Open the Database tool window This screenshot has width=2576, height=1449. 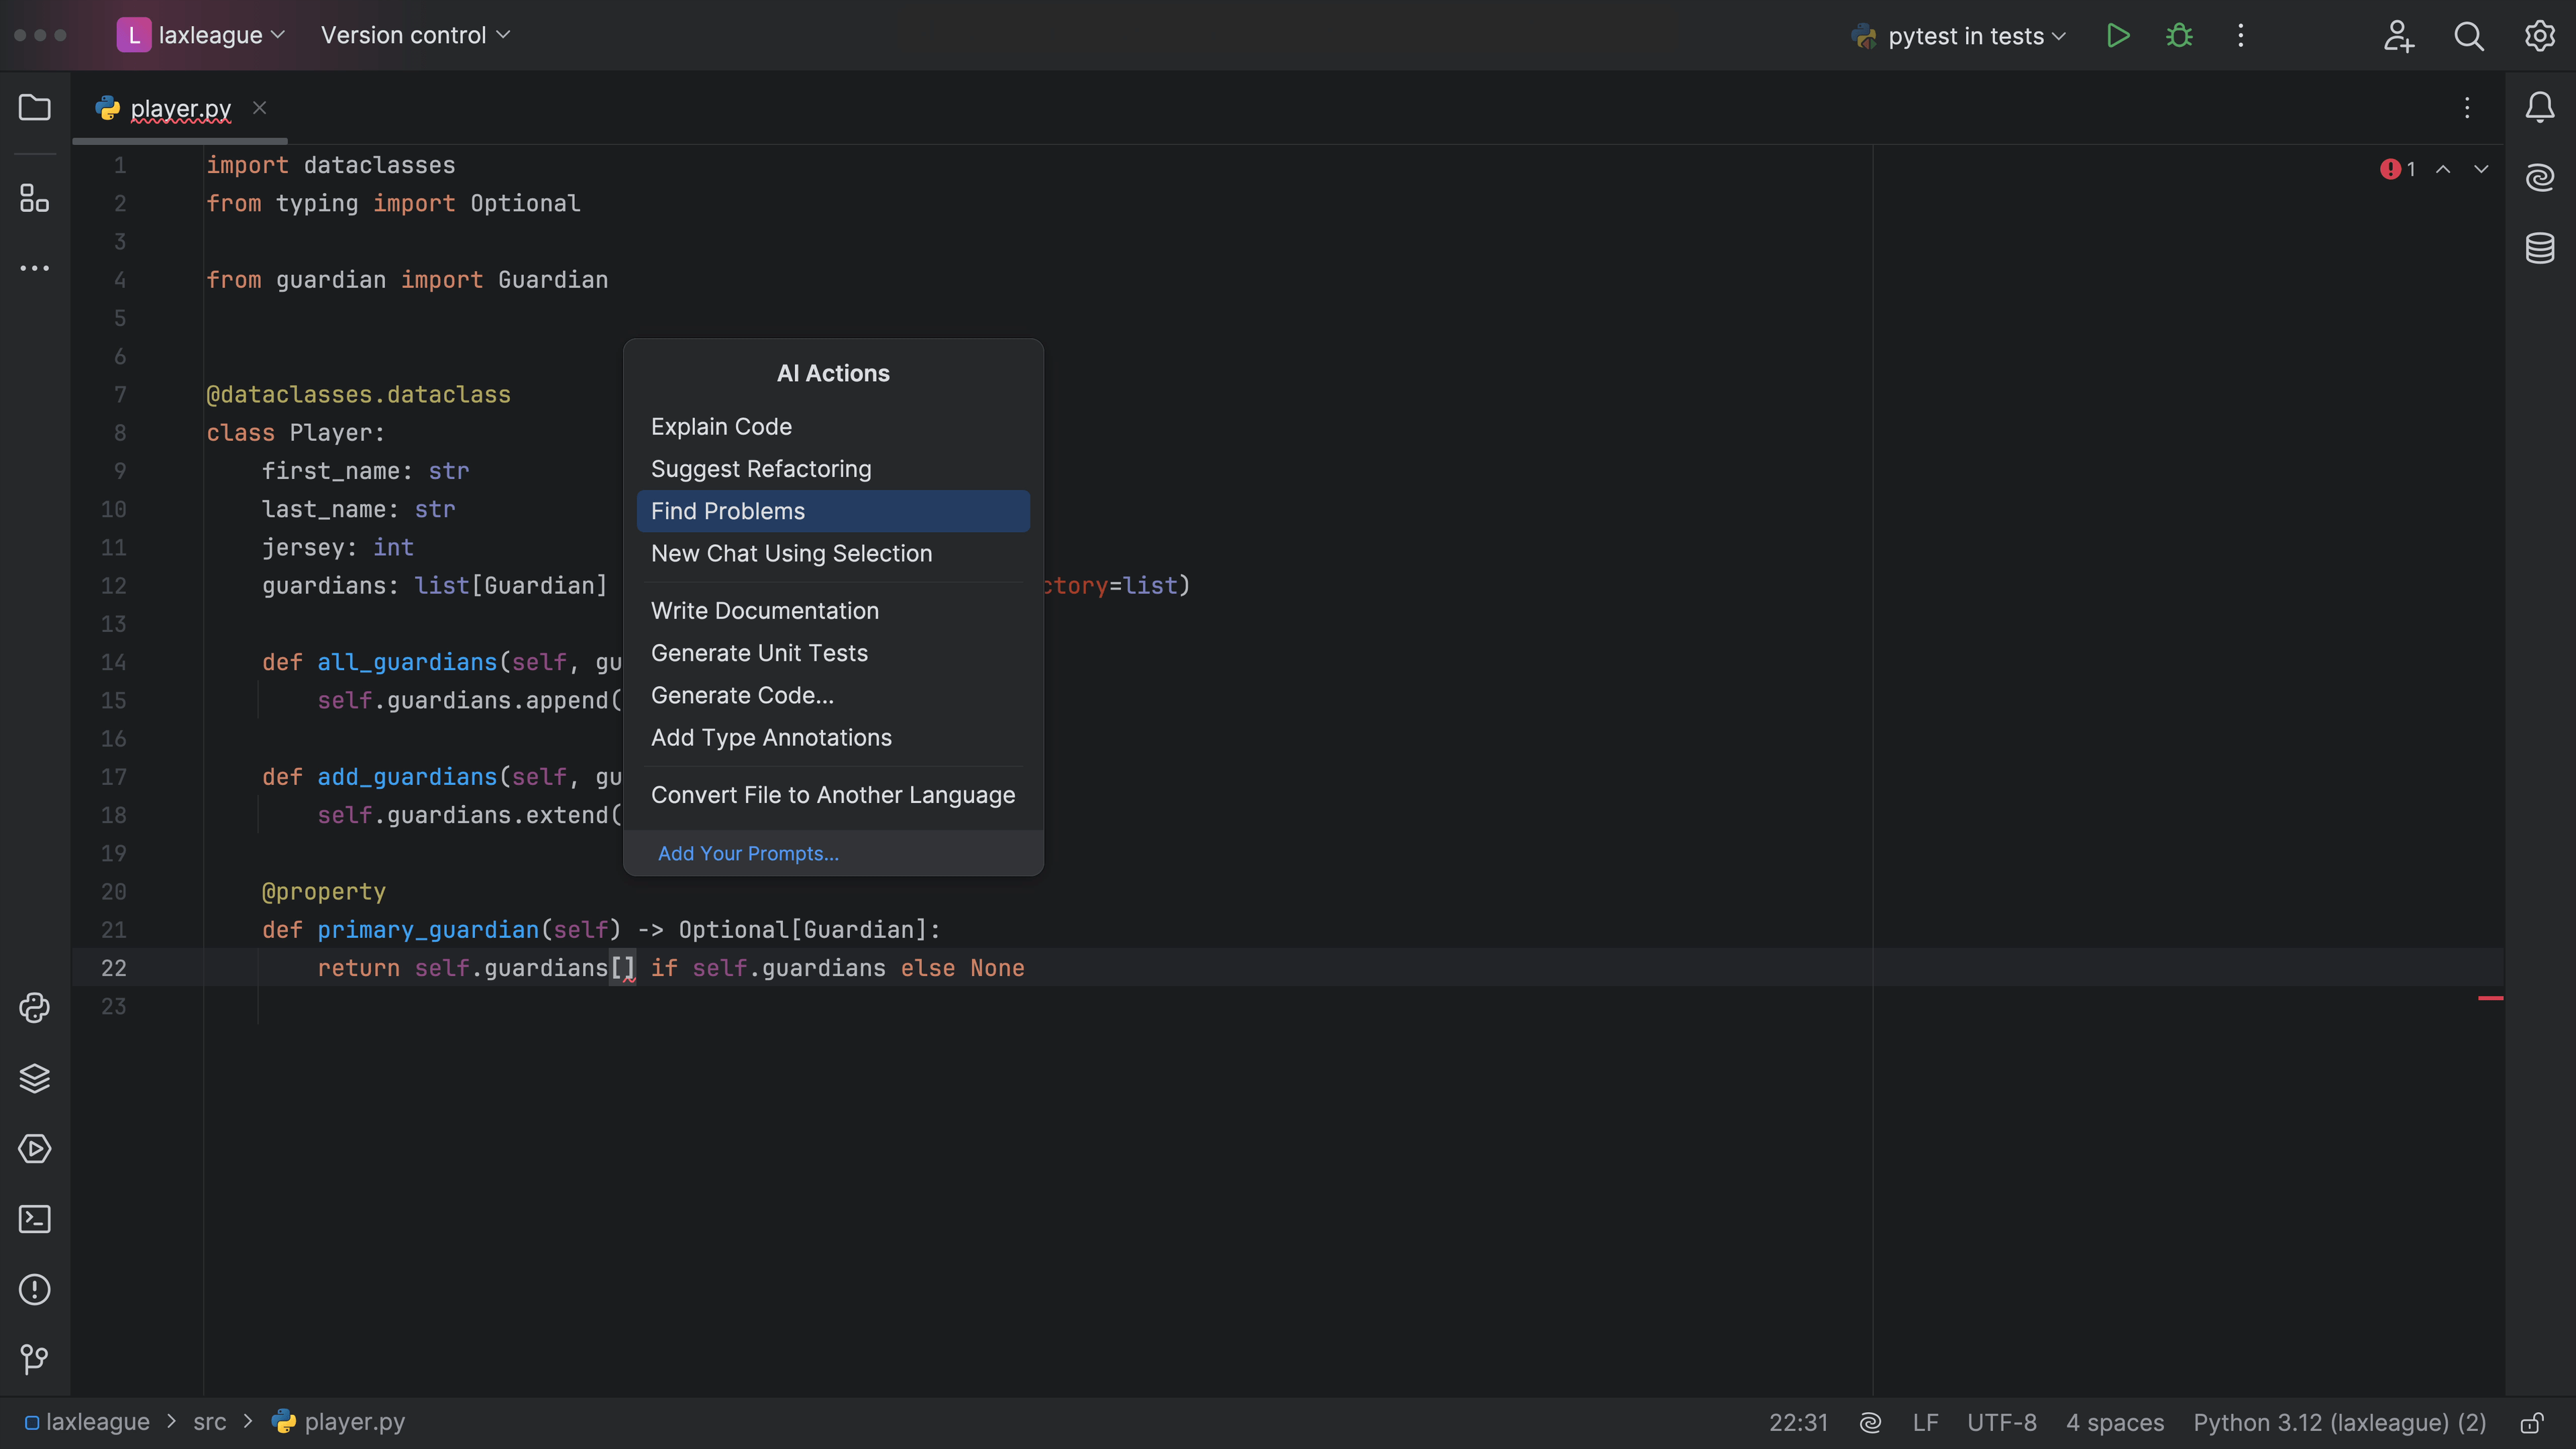coord(2539,248)
